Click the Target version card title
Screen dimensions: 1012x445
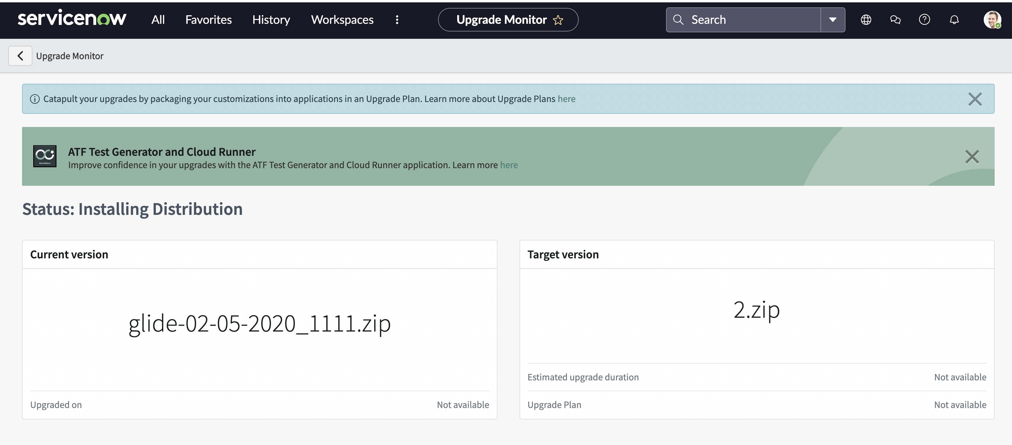coord(563,254)
